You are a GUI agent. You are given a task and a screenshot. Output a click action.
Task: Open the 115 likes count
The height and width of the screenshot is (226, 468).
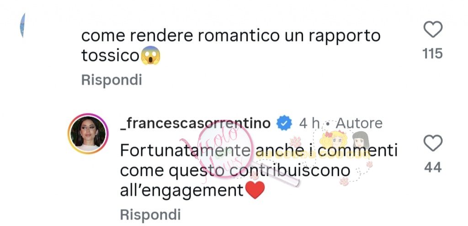coord(432,54)
